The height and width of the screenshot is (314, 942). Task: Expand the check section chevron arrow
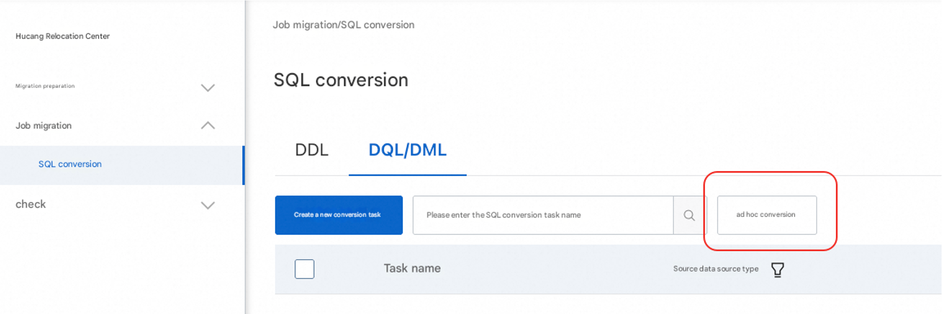pos(208,205)
